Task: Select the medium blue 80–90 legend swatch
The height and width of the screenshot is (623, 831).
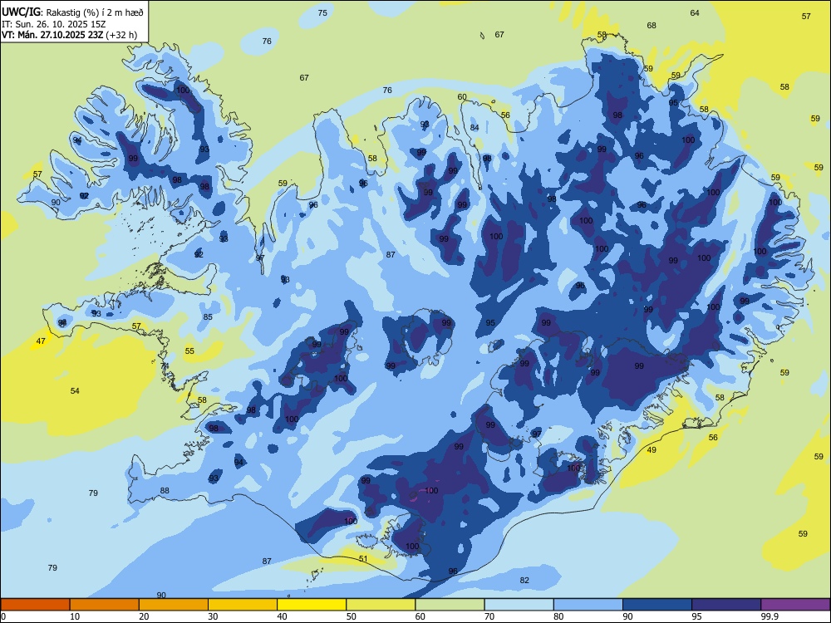Action: [588, 605]
